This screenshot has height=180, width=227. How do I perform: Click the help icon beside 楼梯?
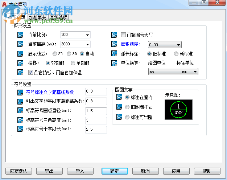pos(20,63)
